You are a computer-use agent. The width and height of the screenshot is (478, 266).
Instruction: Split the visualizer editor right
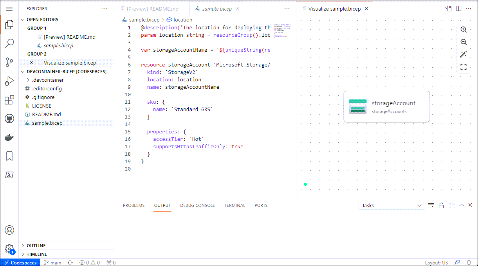click(x=458, y=9)
